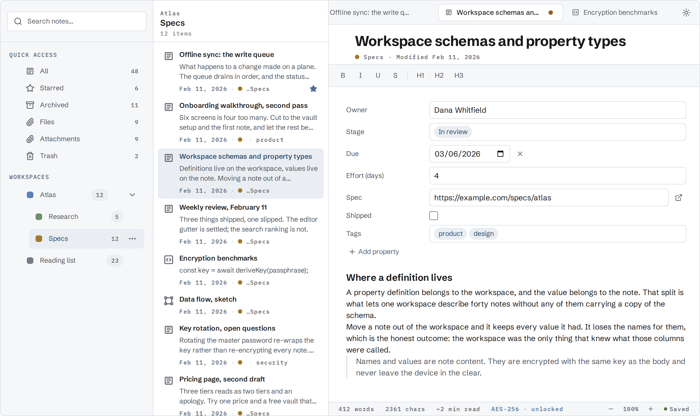This screenshot has height=416, width=700.
Task: Open the calendar picker in Due field
Action: click(x=500, y=154)
